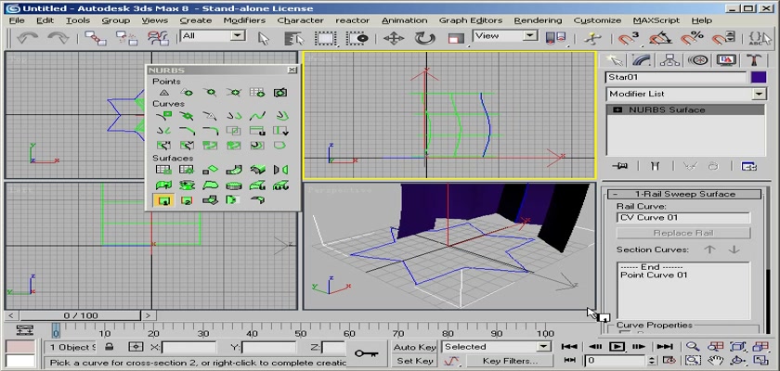780x371 pixels.
Task: Move section curve up with arrow button
Action: click(709, 249)
